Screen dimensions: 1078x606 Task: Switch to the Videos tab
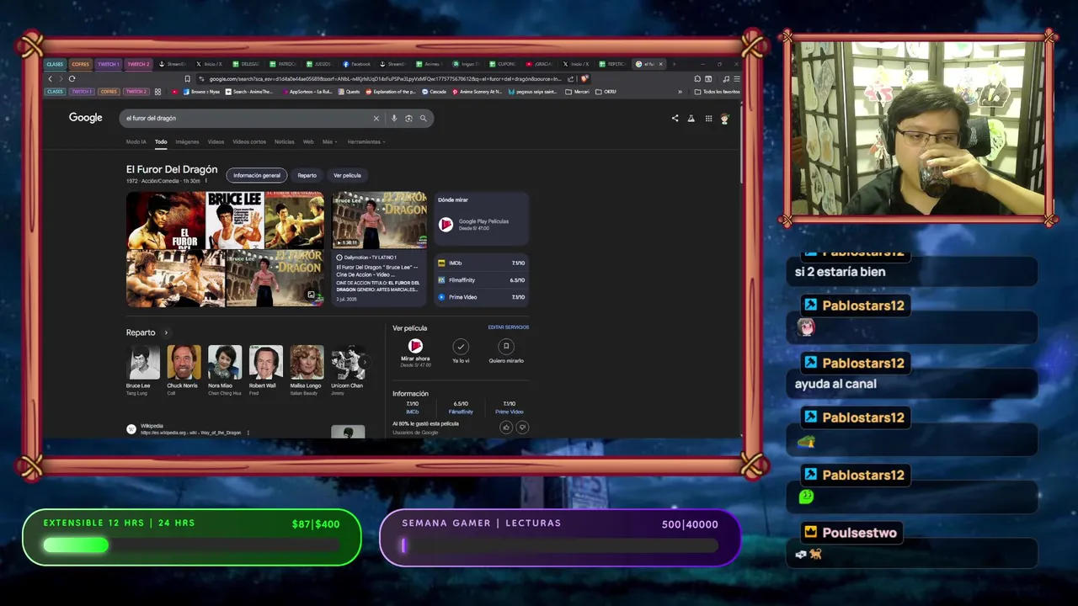click(216, 141)
